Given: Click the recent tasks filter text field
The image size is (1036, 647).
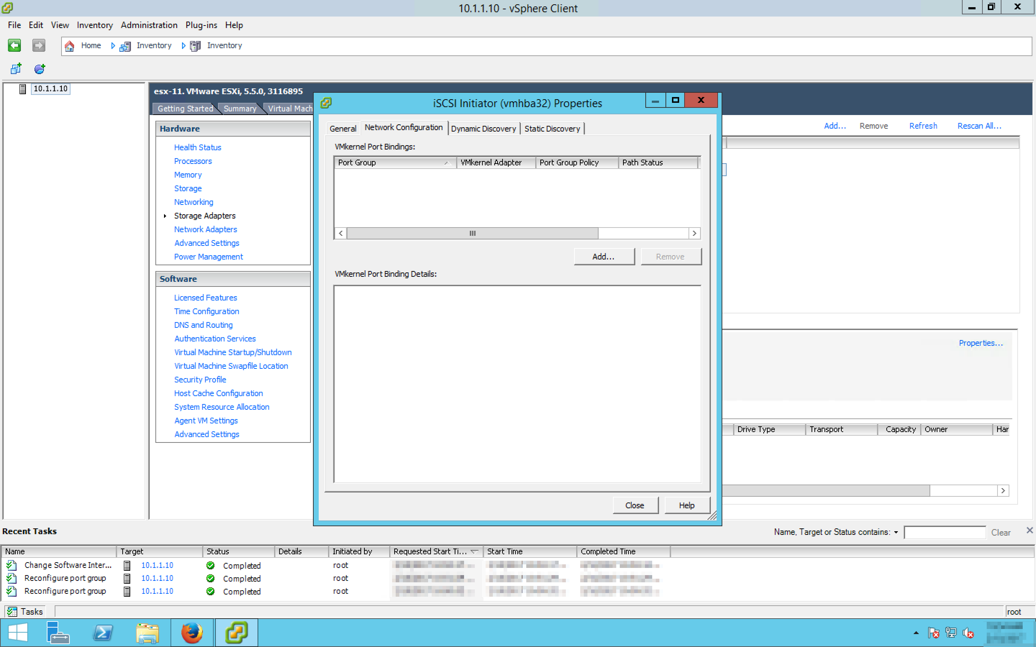Looking at the screenshot, I should tap(944, 532).
